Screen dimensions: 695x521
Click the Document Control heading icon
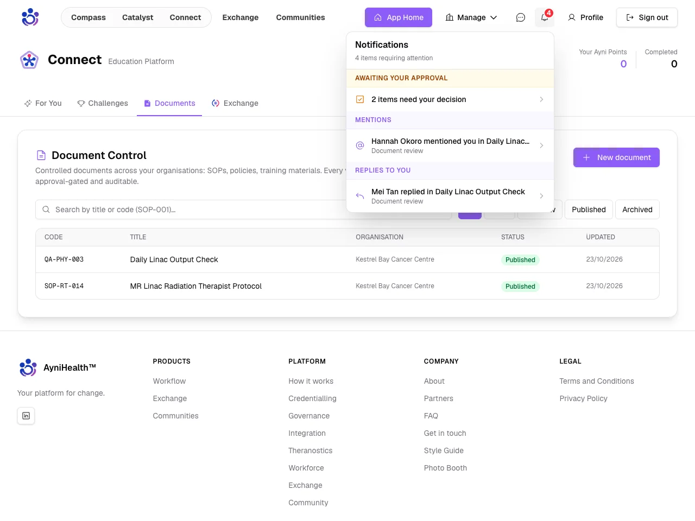click(41, 155)
